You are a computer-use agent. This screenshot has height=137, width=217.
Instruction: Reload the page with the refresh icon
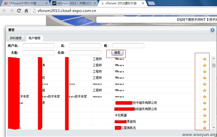[19, 11]
